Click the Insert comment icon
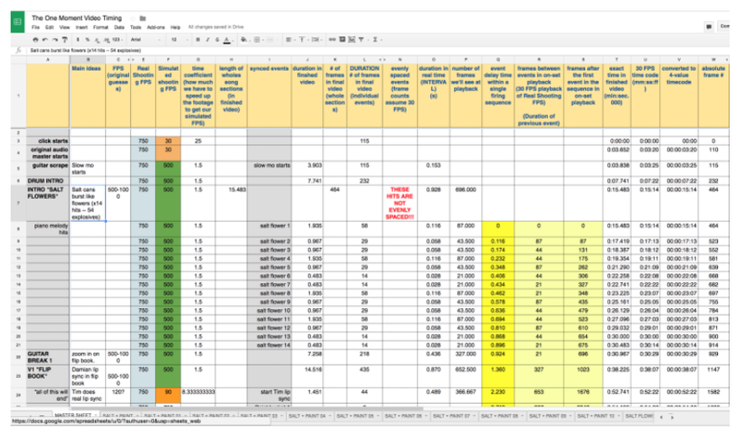The width and height of the screenshot is (743, 441). coord(342,40)
